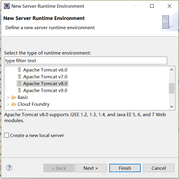Close the New Server Runtime Environment window

click(x=169, y=6)
